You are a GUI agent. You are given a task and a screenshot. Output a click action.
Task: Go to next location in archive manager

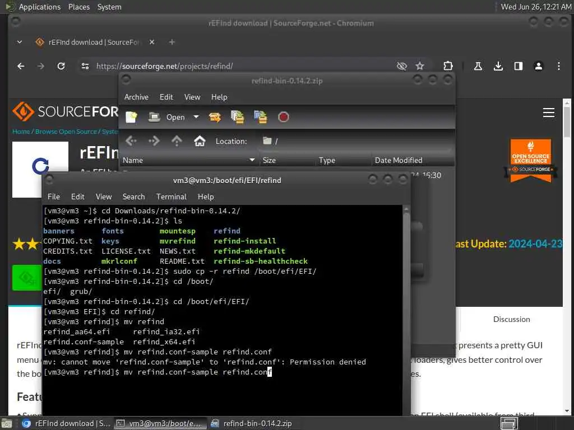pyautogui.click(x=154, y=141)
